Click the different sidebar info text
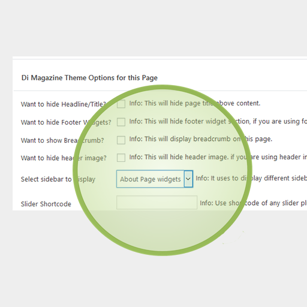This screenshot has width=307, height=307. tap(251, 178)
